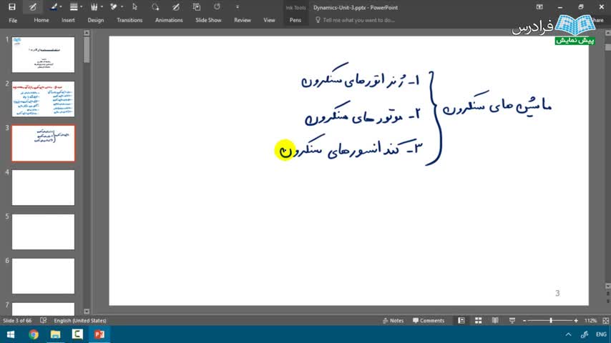Screen dimensions: 611x343
Task: Click the Save icon in quick access toolbar
Action: pyautogui.click(x=12, y=7)
